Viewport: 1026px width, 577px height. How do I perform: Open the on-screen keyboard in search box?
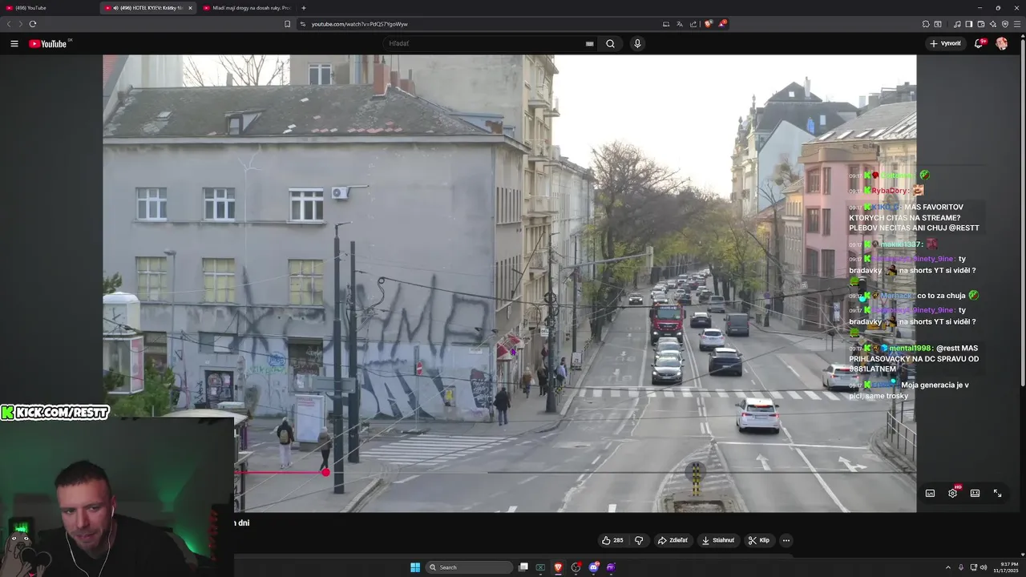[x=590, y=43]
